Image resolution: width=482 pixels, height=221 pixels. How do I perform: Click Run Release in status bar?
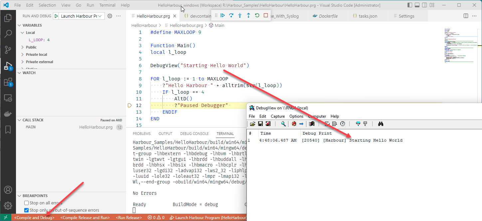[129, 218]
